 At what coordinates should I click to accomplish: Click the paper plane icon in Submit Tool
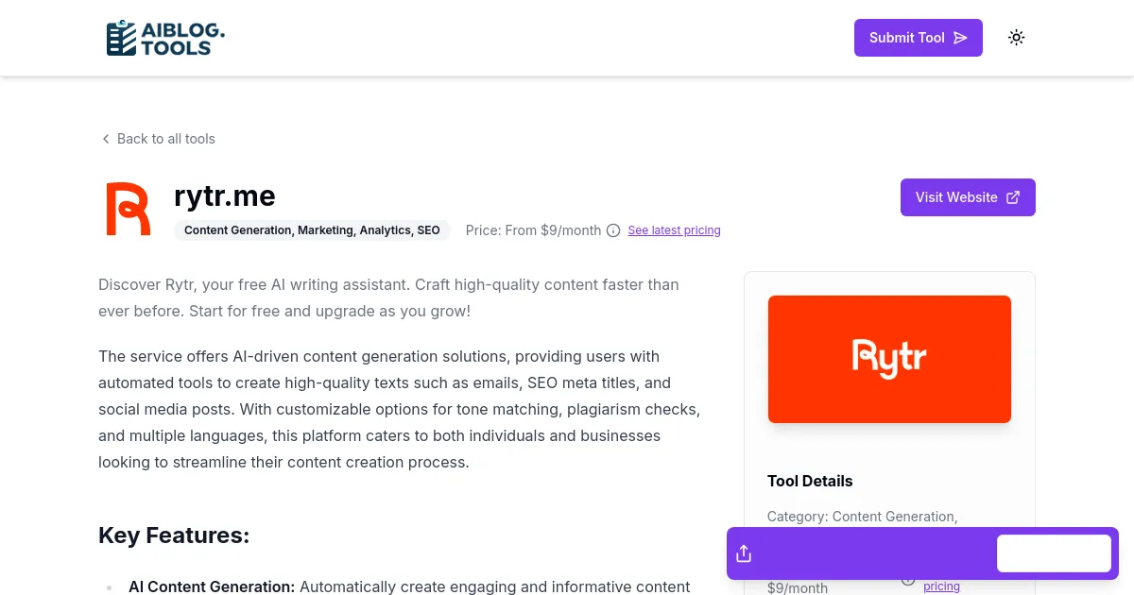tap(960, 38)
